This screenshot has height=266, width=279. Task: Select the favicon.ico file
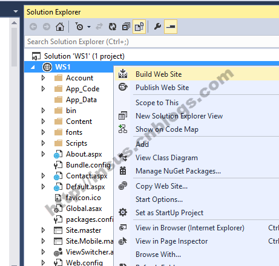pyautogui.click(x=84, y=198)
